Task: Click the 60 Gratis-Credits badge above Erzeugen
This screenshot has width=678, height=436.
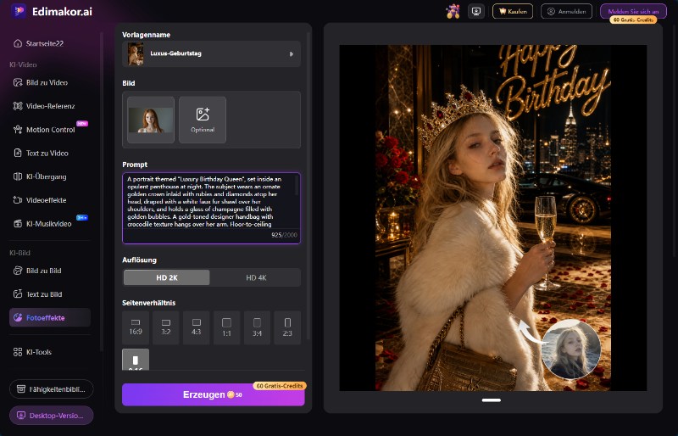Action: pyautogui.click(x=280, y=386)
